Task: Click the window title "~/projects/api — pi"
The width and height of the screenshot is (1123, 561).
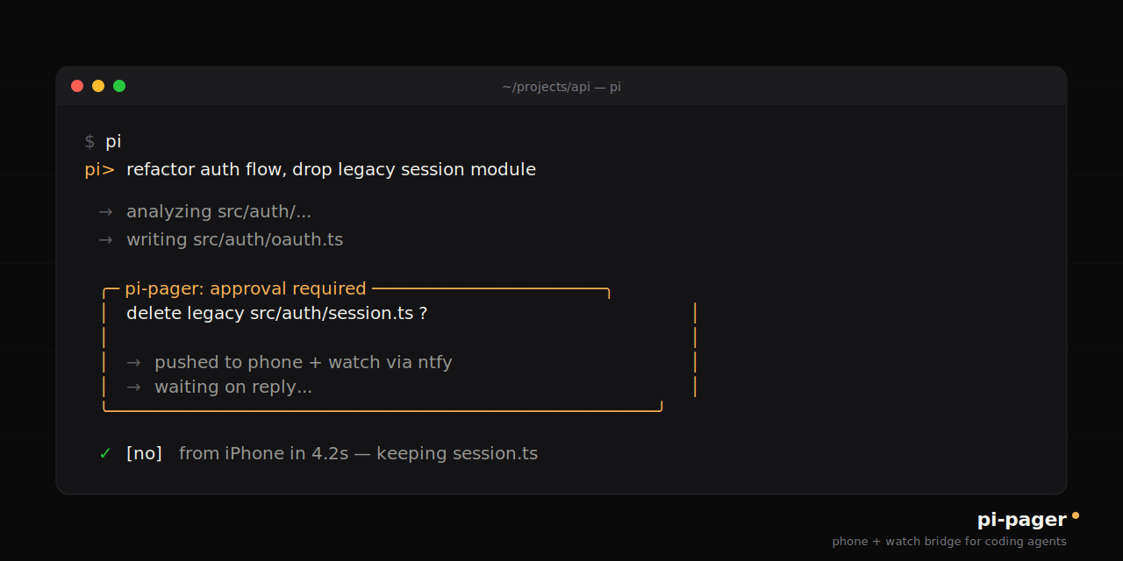Action: click(x=561, y=87)
